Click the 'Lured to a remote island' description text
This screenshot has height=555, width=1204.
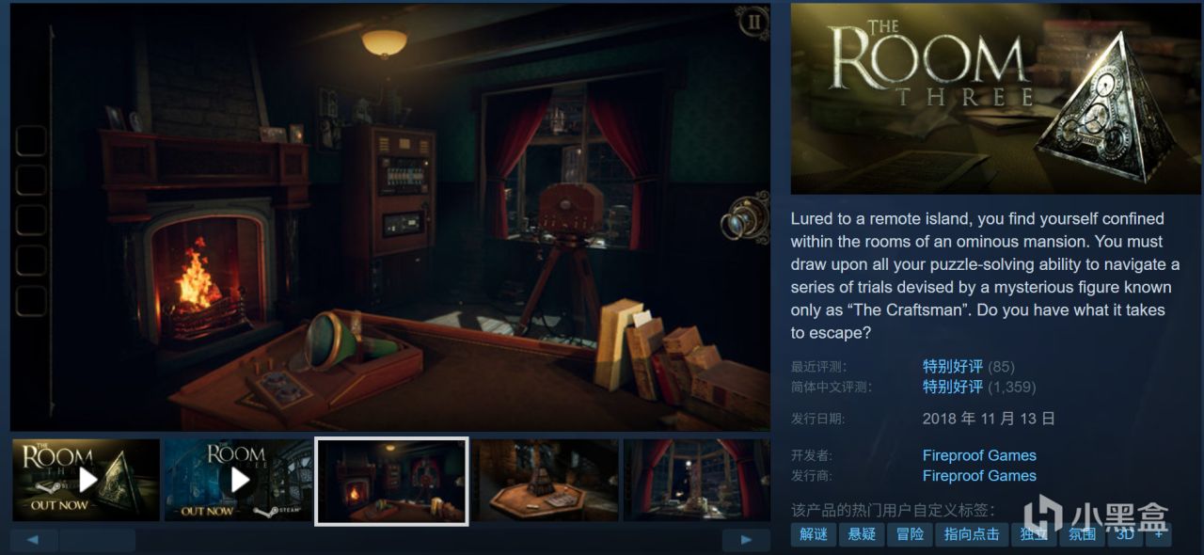985,276
